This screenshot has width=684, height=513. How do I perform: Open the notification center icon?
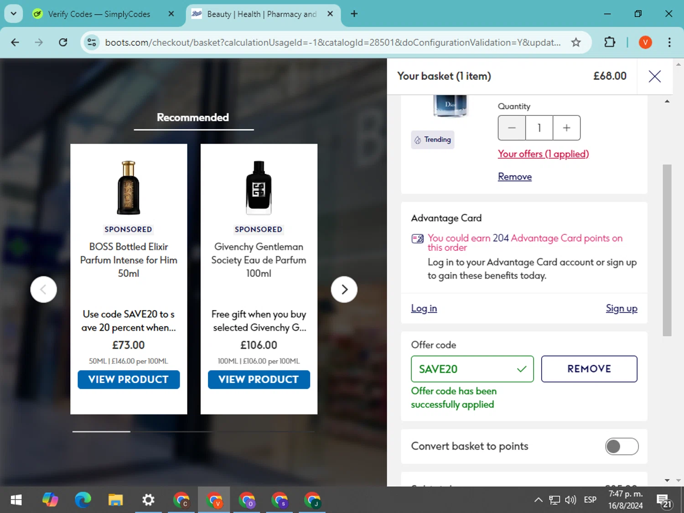pos(664,501)
